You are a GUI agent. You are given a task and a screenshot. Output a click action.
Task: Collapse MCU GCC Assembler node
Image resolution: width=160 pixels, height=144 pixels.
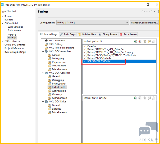click(x=43, y=51)
